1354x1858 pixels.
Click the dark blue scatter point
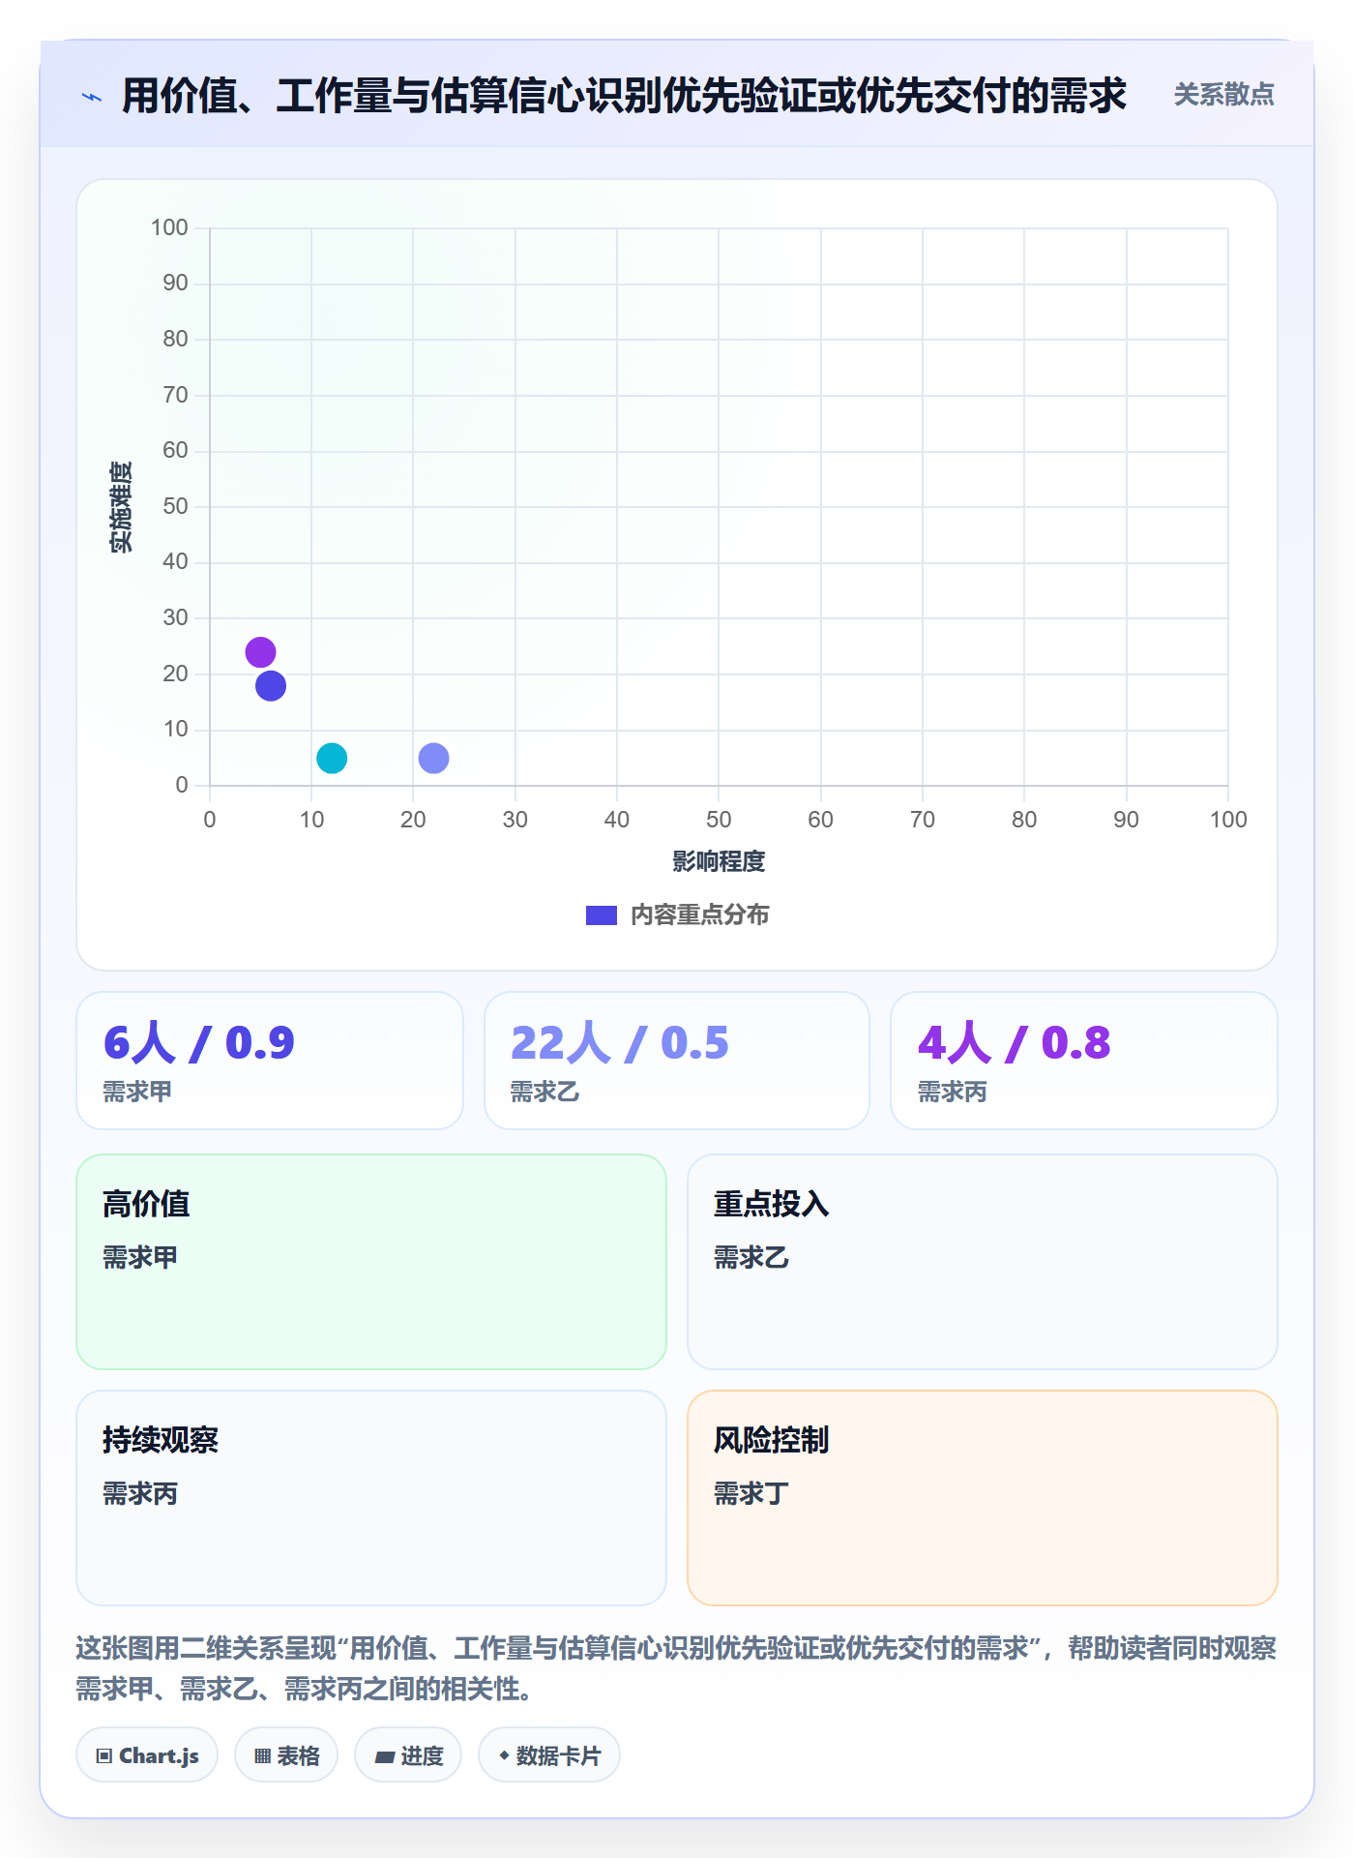[x=271, y=686]
